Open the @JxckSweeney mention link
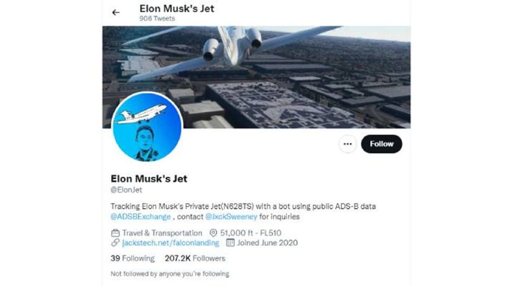This screenshot has height=286, width=507. click(x=231, y=217)
